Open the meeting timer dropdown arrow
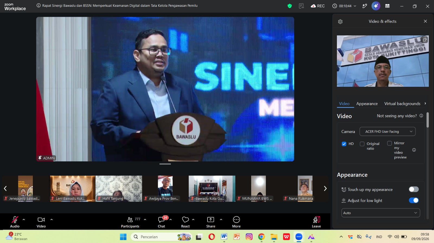Screen dimensions: 434x243 tap(355, 6)
